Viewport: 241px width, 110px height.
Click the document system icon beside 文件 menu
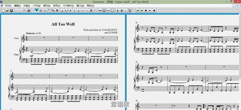pos(2,6)
